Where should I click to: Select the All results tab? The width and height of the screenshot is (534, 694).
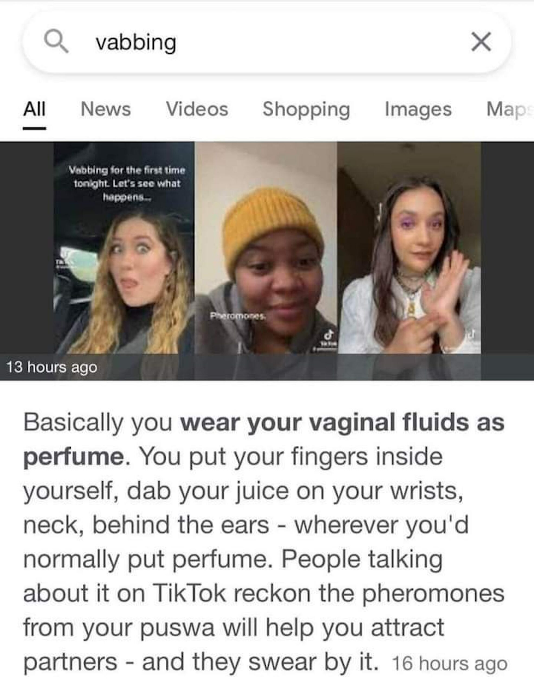pos(35,109)
